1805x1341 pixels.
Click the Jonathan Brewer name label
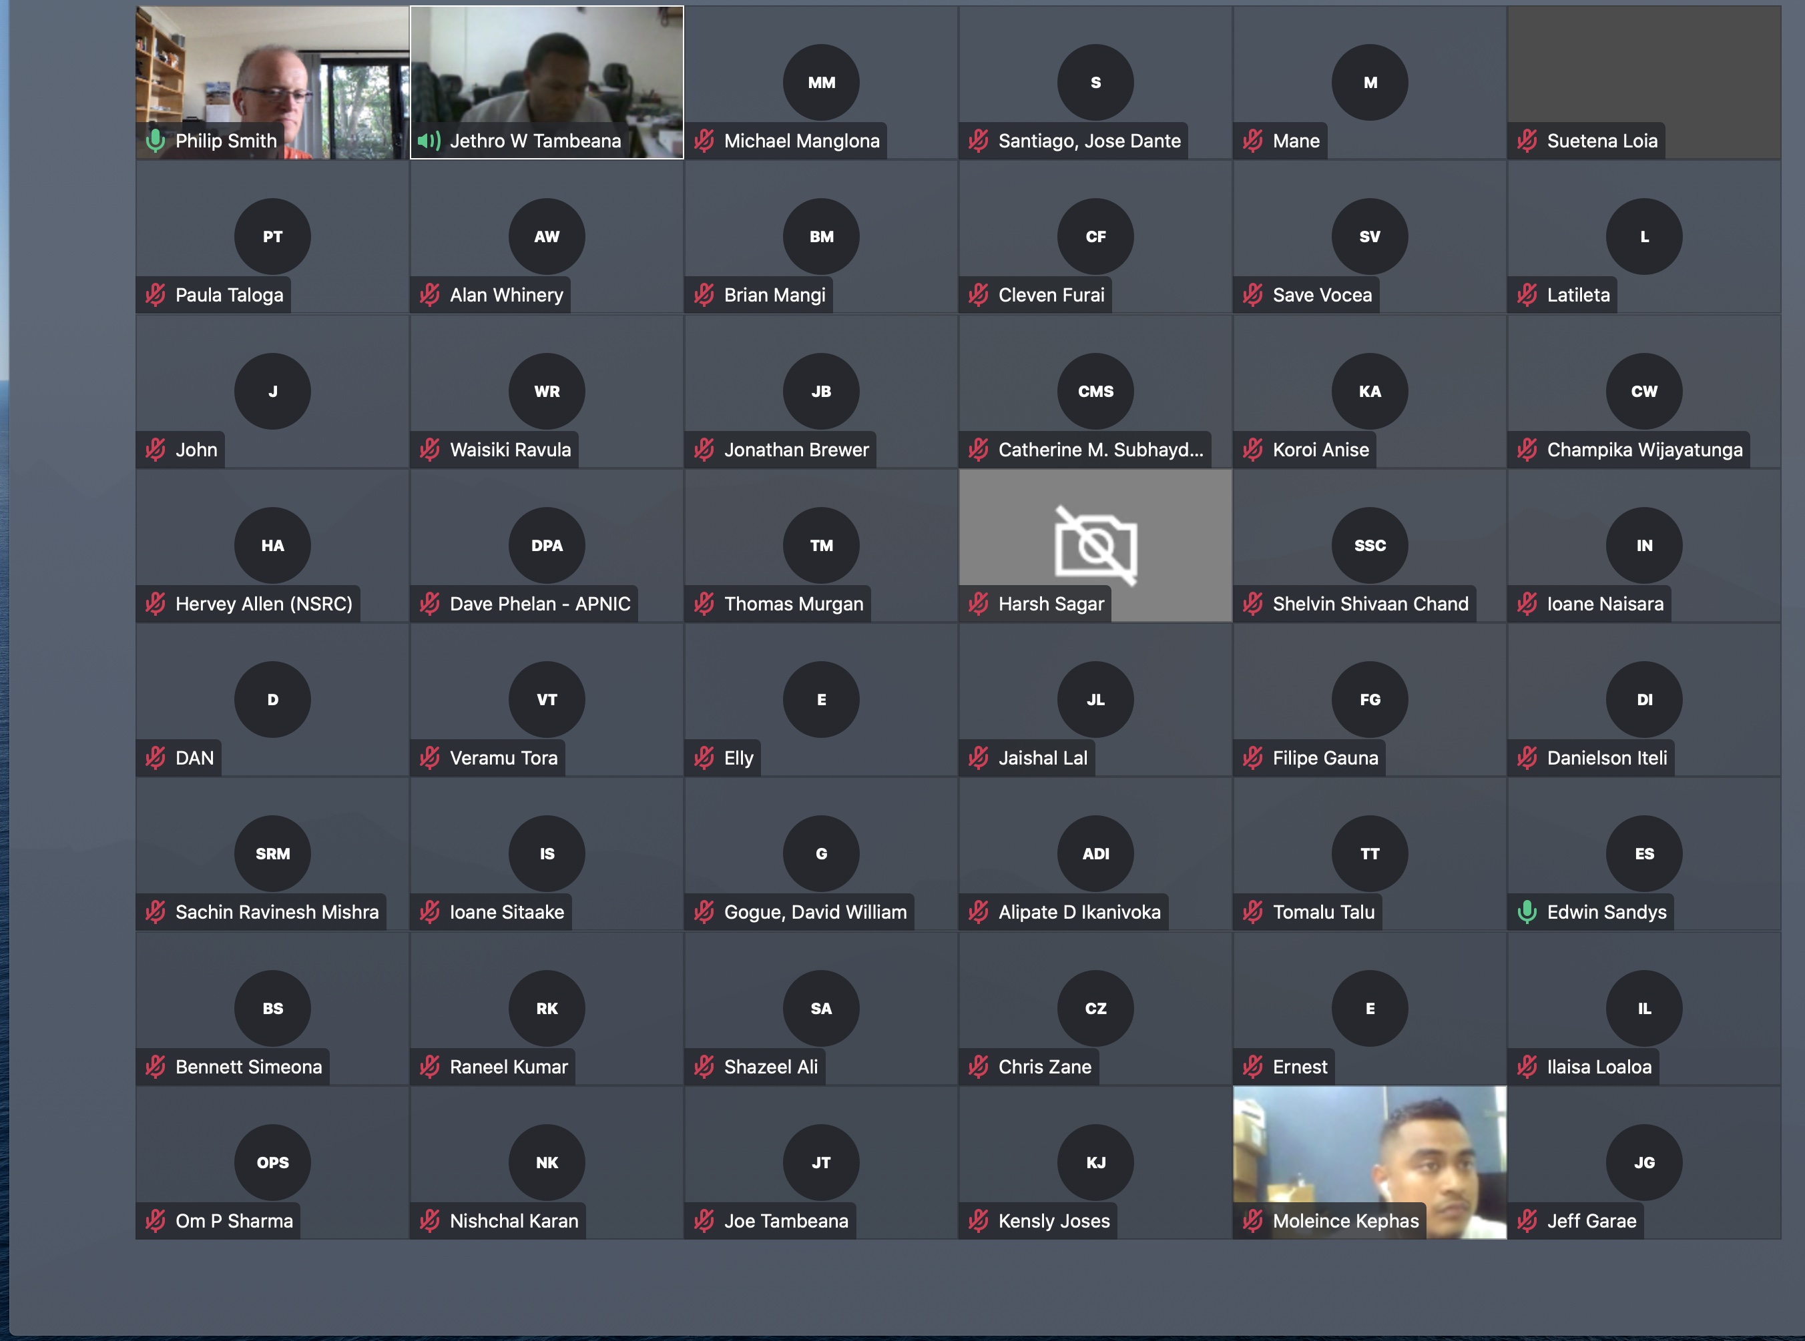click(796, 449)
